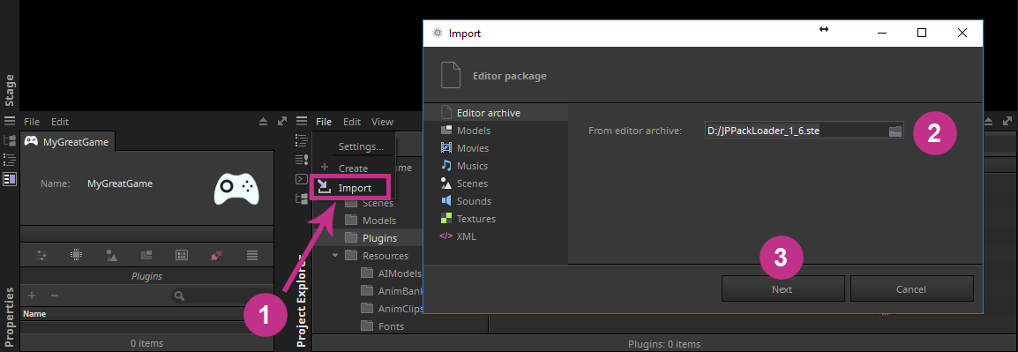Open Edit menu in the Project Explorer
Viewport: 1018px width, 352px height.
[x=352, y=122]
